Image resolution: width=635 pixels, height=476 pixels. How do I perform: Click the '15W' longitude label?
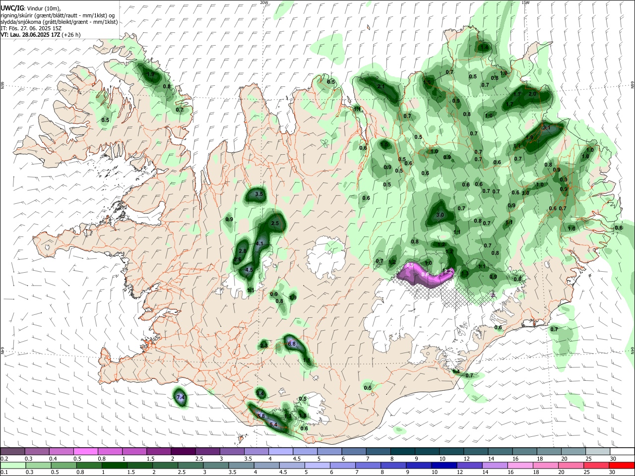[525, 2]
